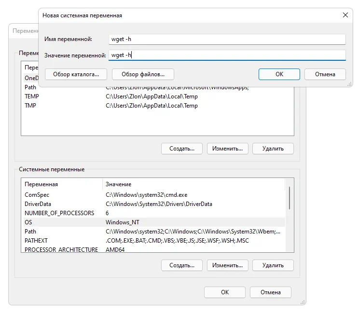Delete user variable with Удалить
Image resolution: width=358 pixels, height=315 pixels.
(x=273, y=149)
